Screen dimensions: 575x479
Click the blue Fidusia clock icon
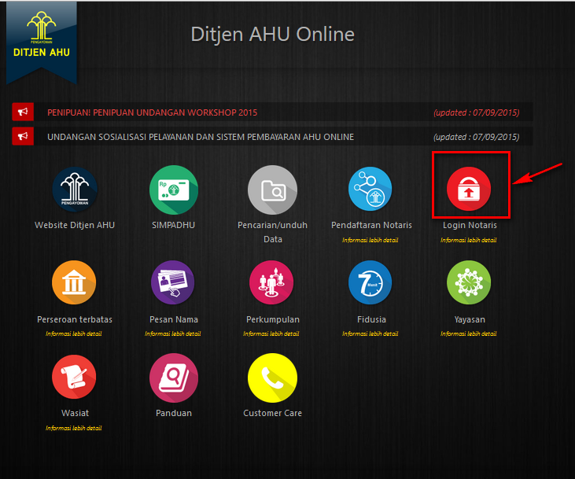pos(370,284)
